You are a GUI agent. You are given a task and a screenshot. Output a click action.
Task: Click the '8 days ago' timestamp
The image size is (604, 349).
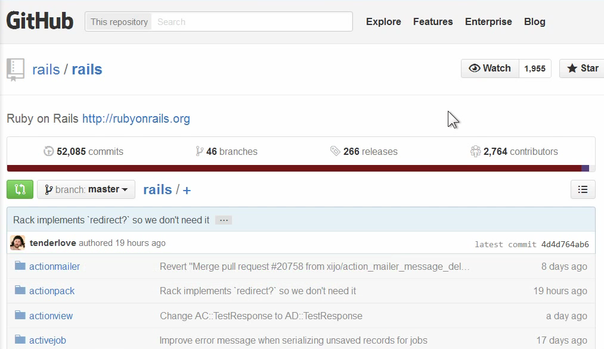coord(564,266)
